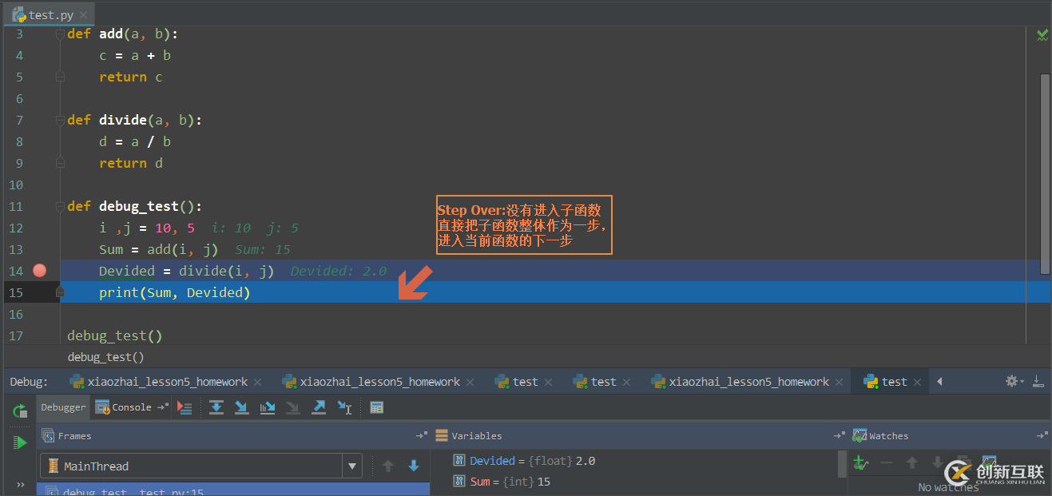Collapse the divide function fold marker
The image size is (1052, 496).
[60, 120]
